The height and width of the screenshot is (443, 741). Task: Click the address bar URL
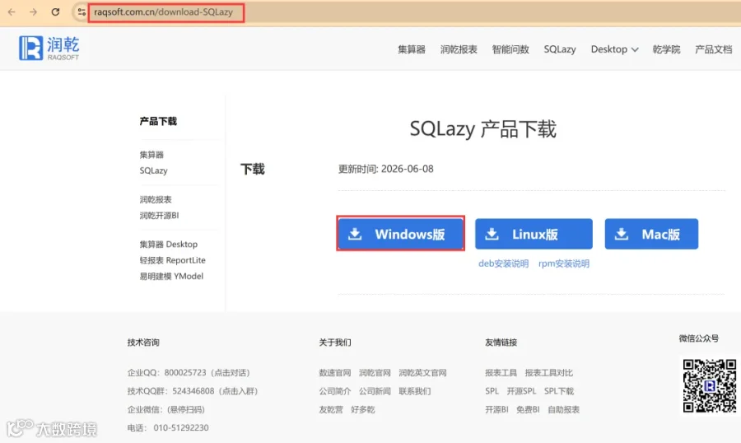[163, 12]
